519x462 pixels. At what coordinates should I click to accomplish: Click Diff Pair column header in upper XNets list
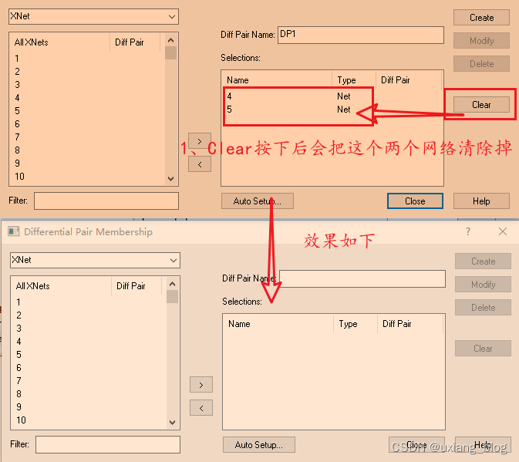(x=135, y=42)
